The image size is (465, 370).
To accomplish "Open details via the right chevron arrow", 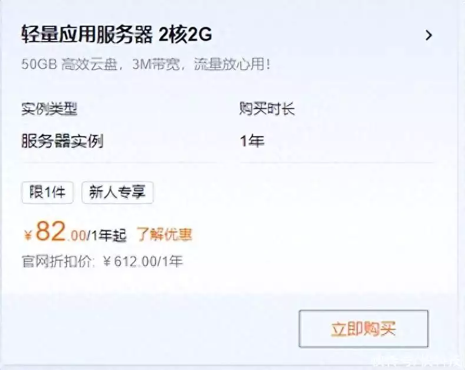I will click(x=429, y=35).
